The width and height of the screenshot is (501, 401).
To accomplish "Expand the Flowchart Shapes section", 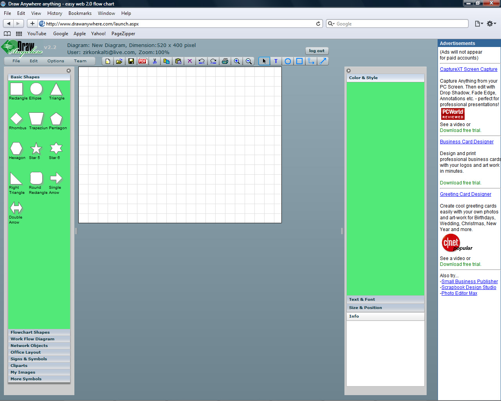I will [30, 332].
